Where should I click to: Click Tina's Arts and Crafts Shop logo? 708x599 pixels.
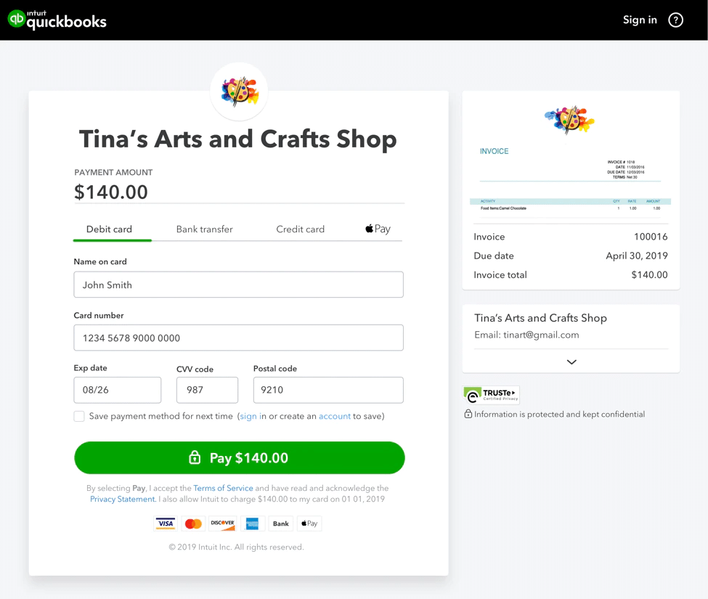click(239, 91)
